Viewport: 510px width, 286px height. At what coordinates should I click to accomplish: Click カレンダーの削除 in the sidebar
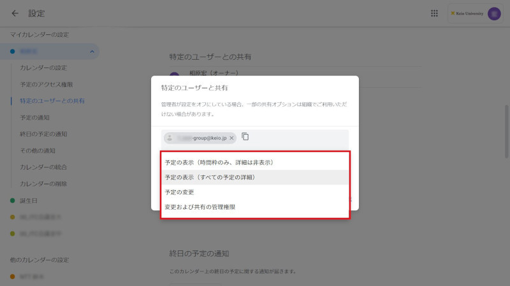tap(43, 184)
